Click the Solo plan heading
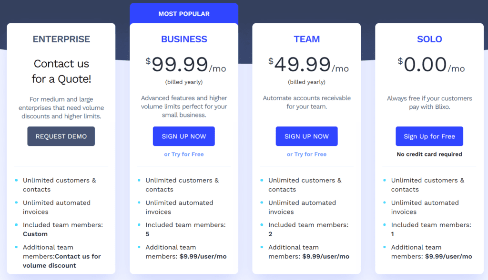Screen dimensions: 488x280 click(x=429, y=39)
